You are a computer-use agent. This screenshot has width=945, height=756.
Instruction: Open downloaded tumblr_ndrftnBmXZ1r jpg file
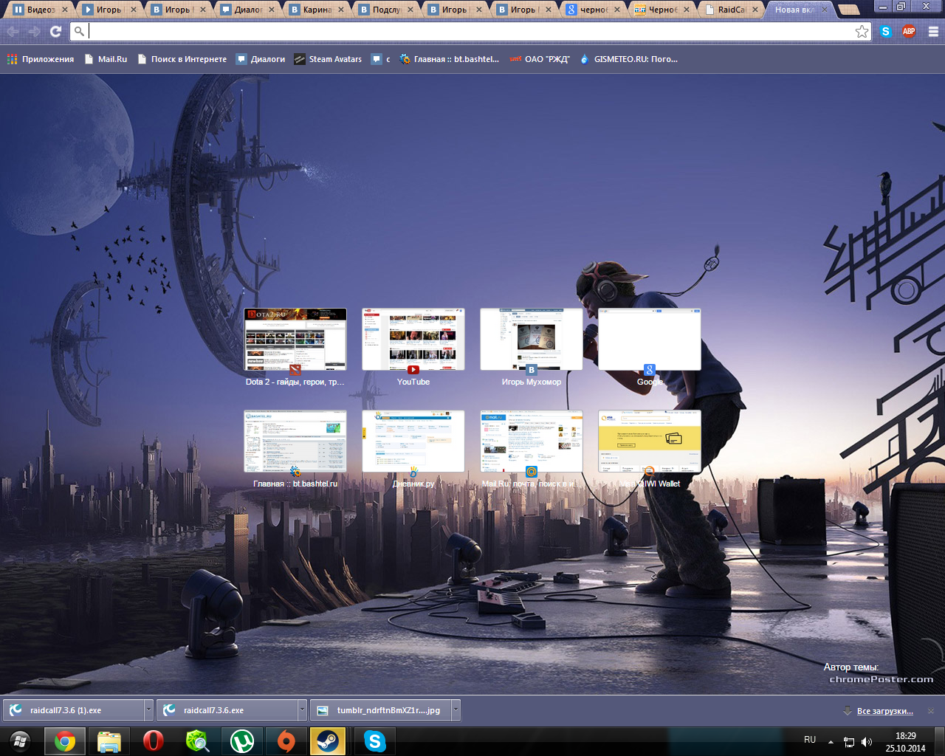(381, 710)
